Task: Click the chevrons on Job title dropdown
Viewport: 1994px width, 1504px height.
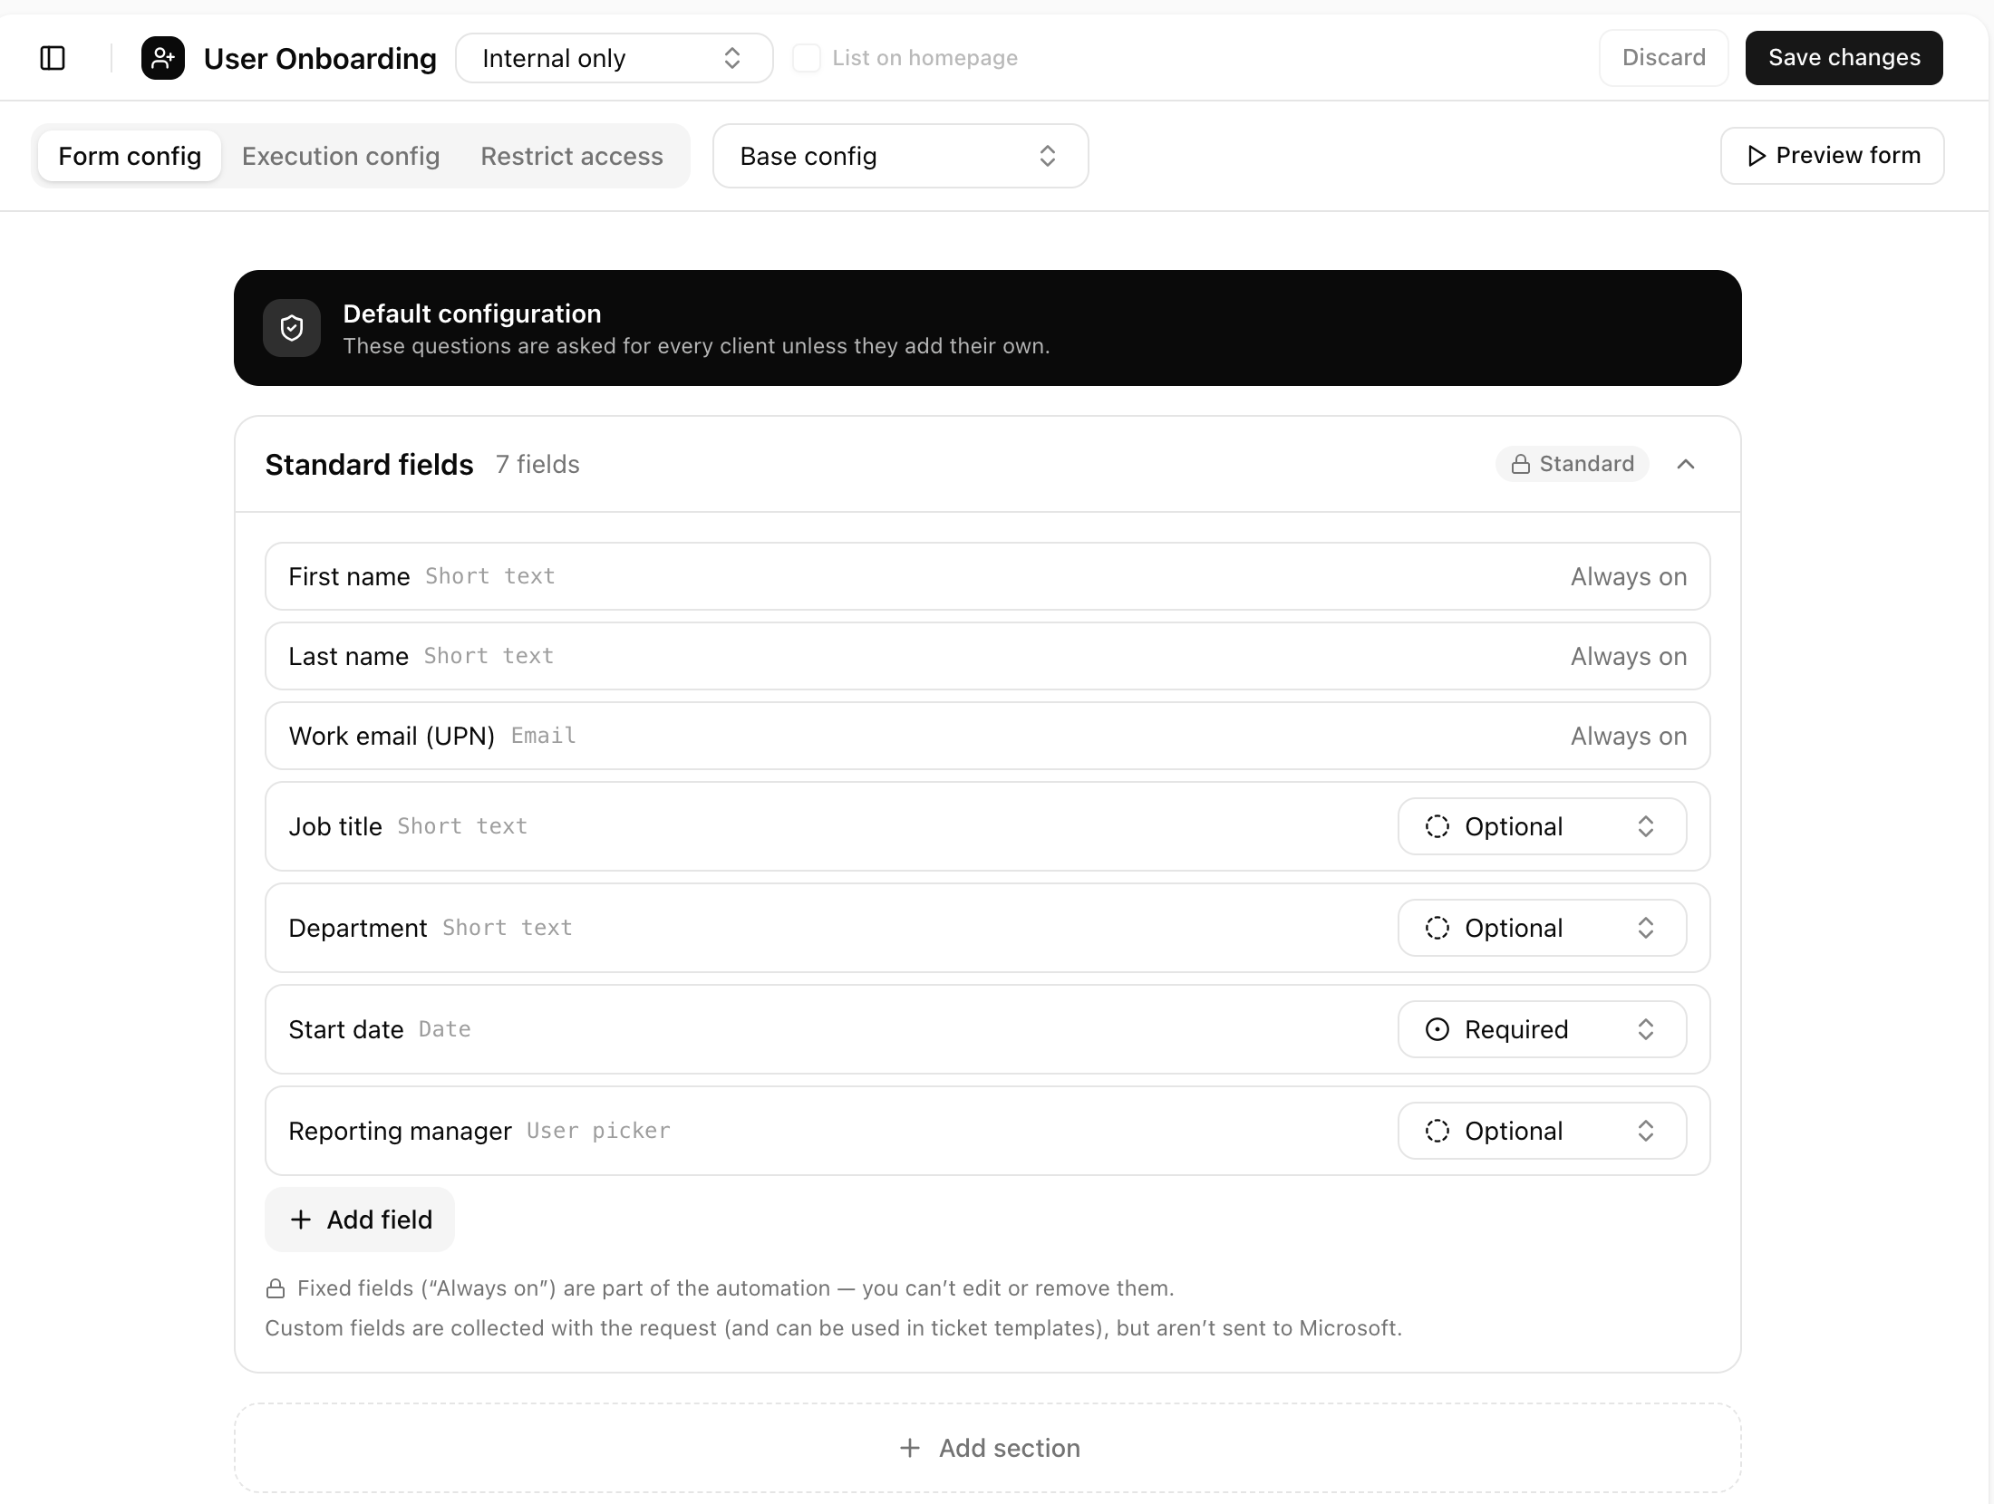Action: [x=1646, y=826]
